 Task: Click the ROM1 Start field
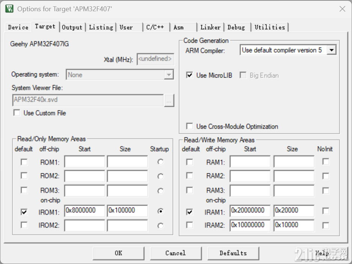point(84,161)
